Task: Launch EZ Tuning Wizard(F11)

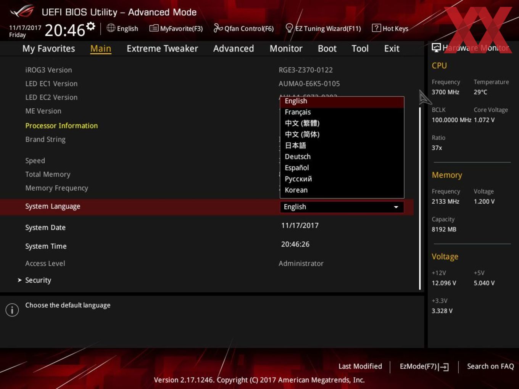Action: 323,29
